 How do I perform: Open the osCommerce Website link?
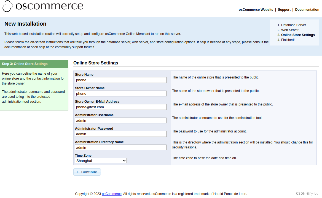pos(256,10)
